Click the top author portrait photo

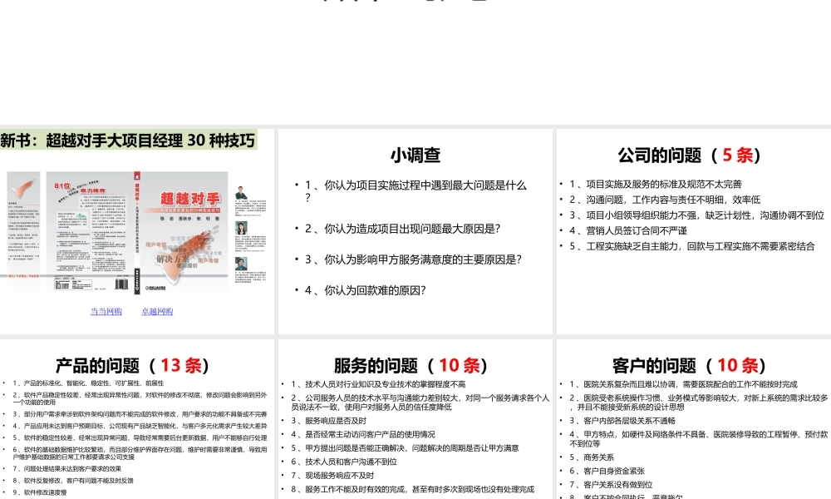240,191
